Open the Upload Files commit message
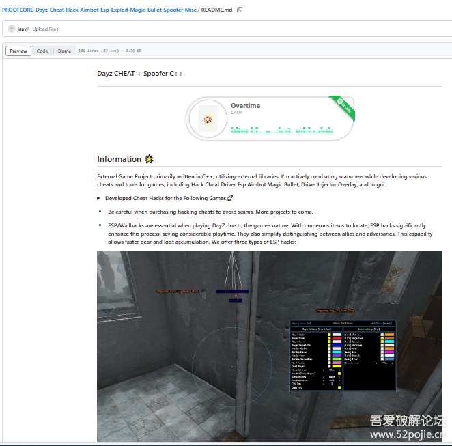 pyautogui.click(x=45, y=29)
